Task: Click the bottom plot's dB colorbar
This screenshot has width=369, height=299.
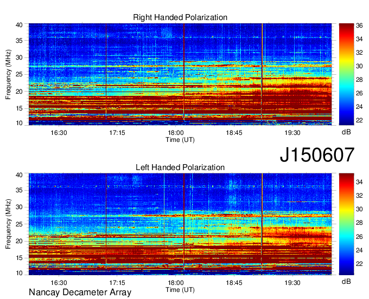Action: (x=346, y=224)
